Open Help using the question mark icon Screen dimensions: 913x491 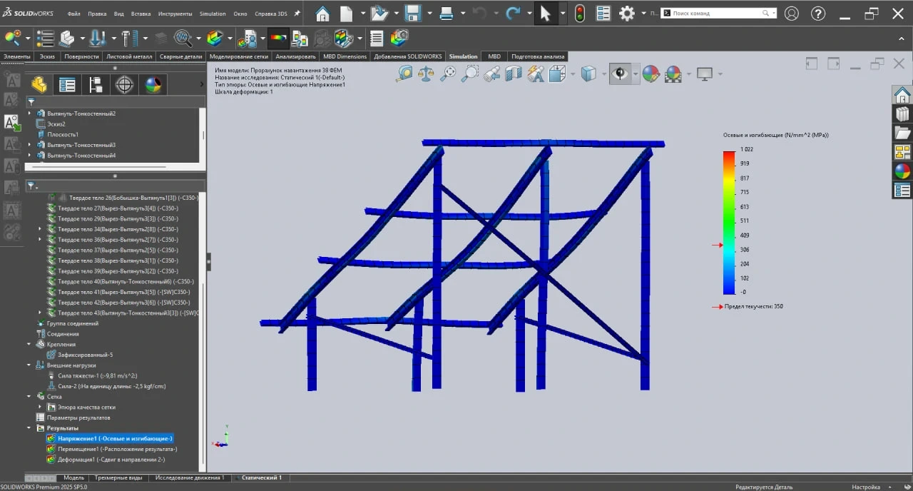818,13
